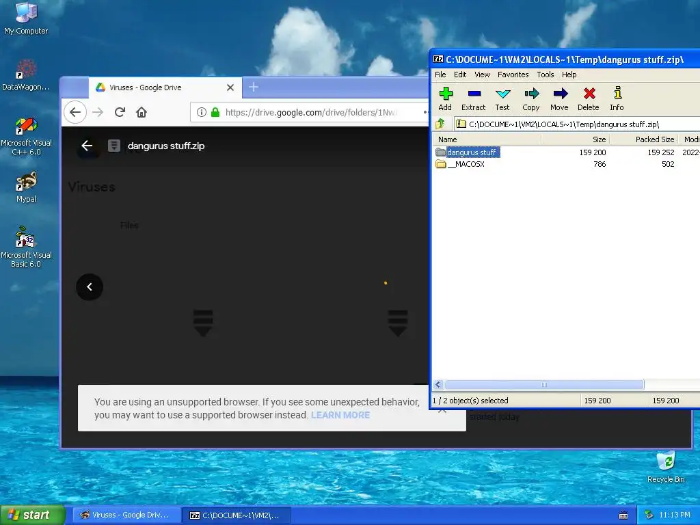Screen dimensions: 700x525
Task: Go to previous file in Drive preview
Action: point(90,286)
